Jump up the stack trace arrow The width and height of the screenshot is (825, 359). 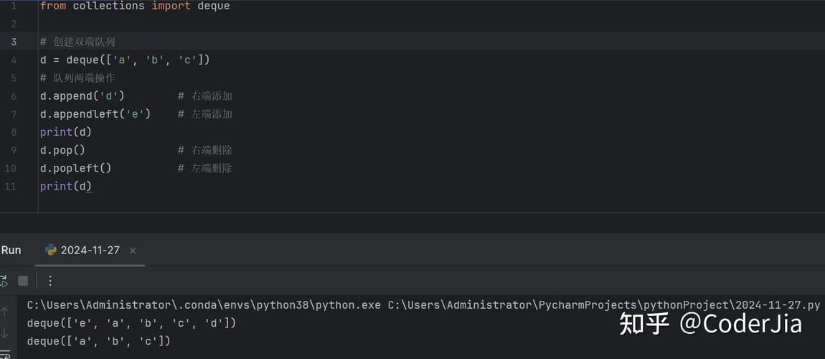click(x=5, y=312)
